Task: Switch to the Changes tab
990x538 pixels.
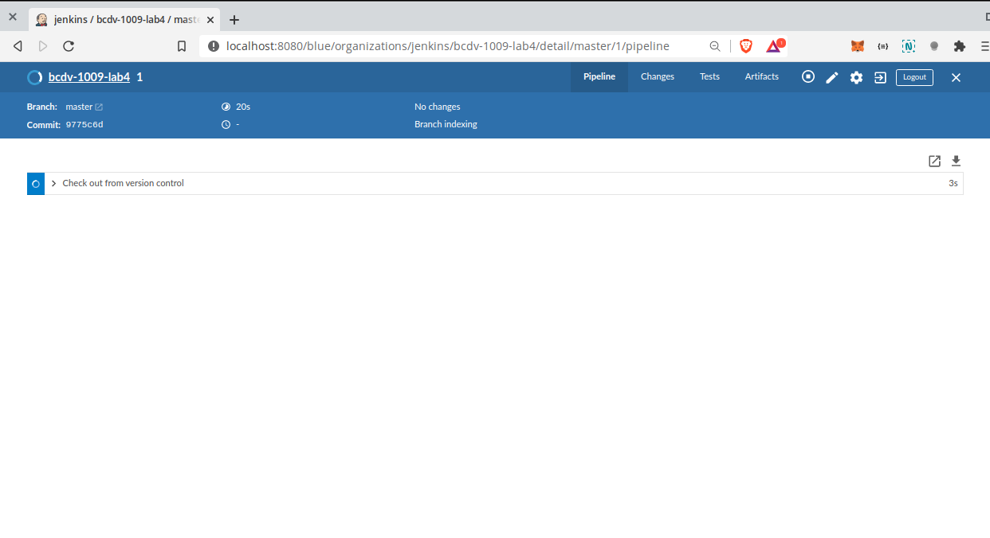Action: (657, 77)
